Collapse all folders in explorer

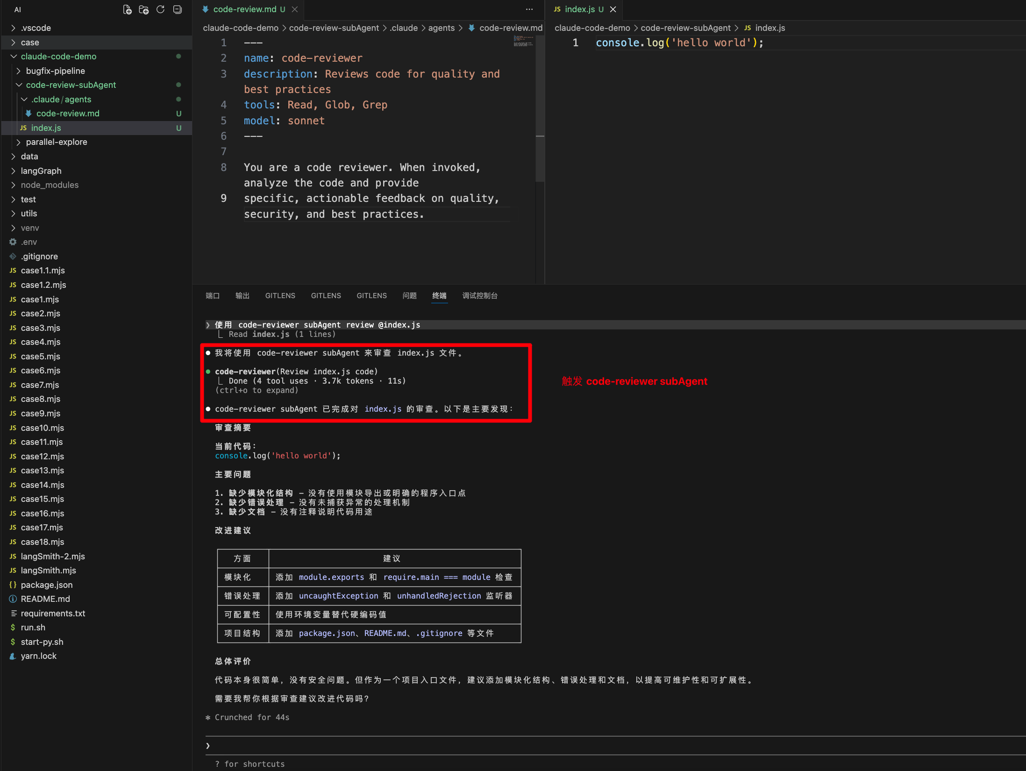click(x=177, y=9)
